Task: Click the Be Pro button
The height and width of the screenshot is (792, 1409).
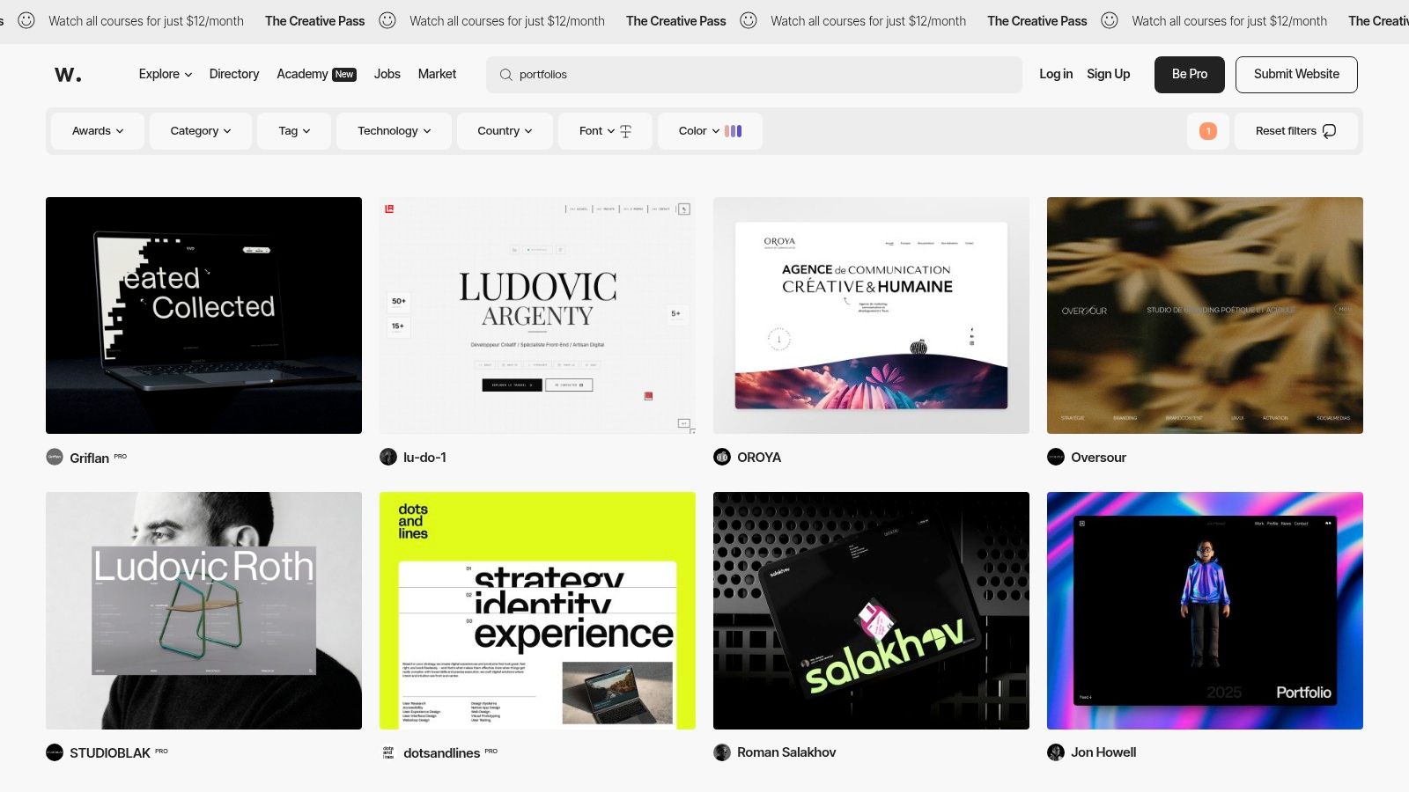Action: (x=1189, y=74)
